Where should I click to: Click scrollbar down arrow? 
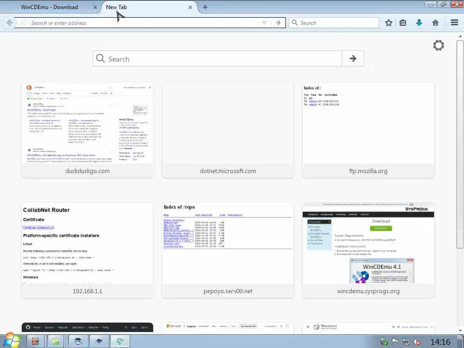pyautogui.click(x=460, y=330)
